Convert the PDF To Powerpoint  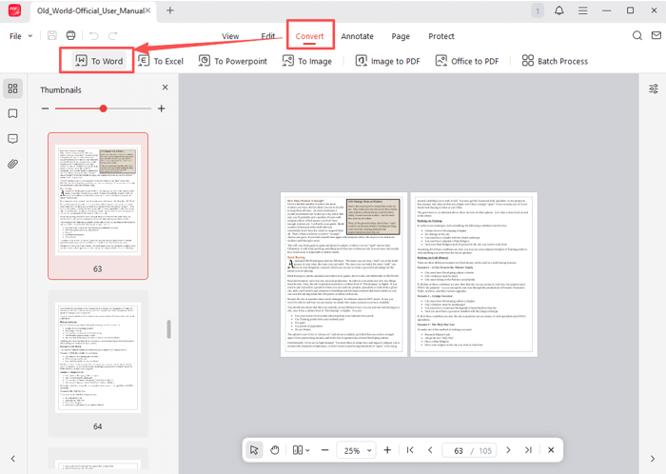pos(233,61)
